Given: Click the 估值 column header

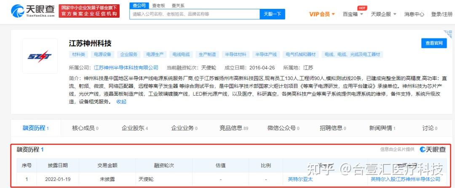Looking at the screenshot, I should click(x=220, y=165).
